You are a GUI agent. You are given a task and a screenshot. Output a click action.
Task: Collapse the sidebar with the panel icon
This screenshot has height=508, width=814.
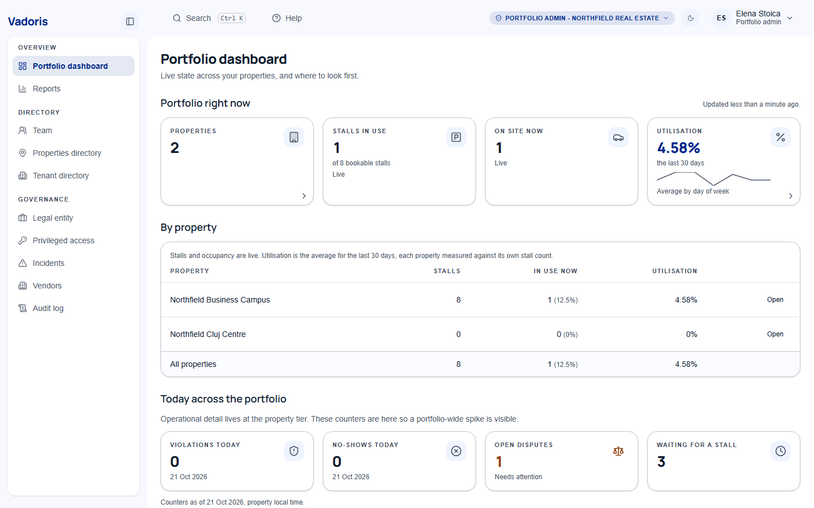[x=130, y=21]
